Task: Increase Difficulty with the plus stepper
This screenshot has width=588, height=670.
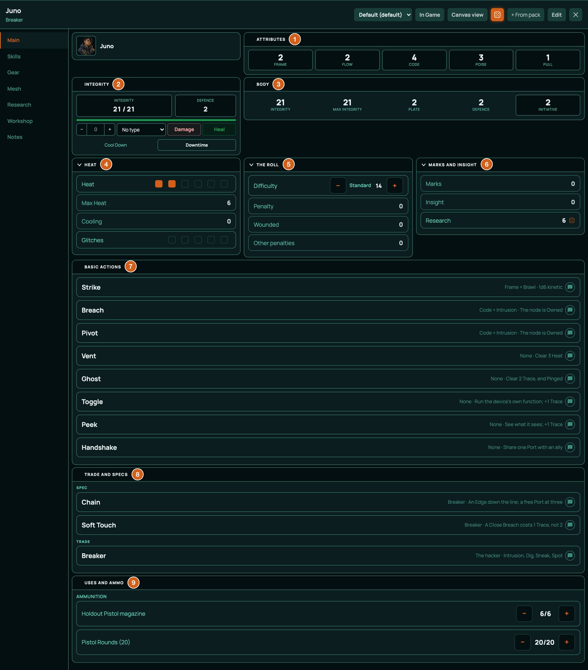Action: pyautogui.click(x=395, y=185)
